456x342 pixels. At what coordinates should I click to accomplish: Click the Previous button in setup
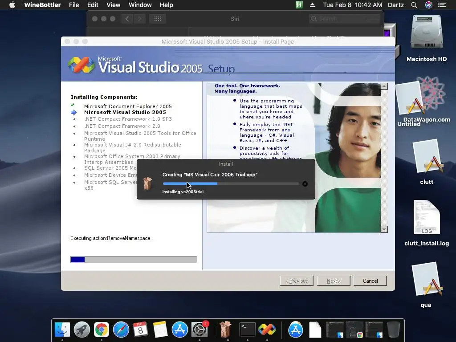coord(297,281)
